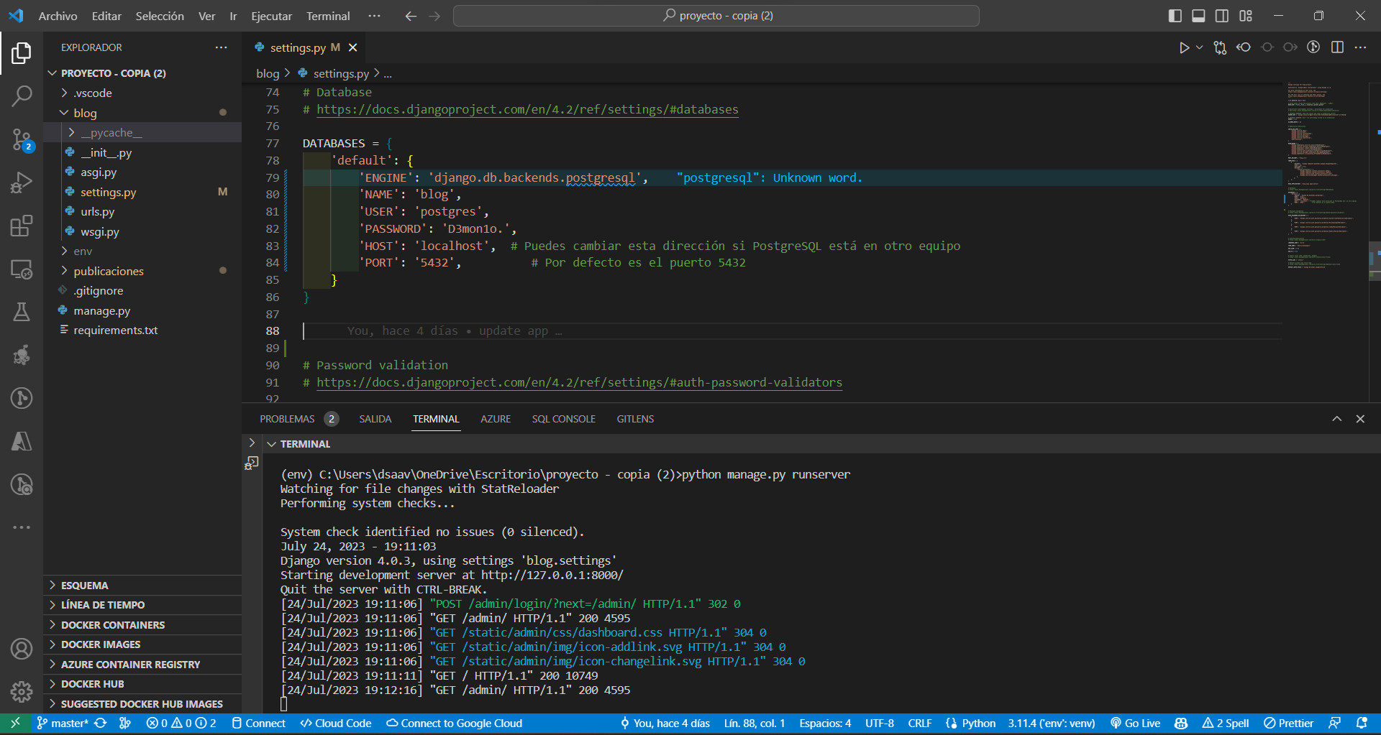The width and height of the screenshot is (1381, 735).
Task: Toggle the primary sidebar layout button
Action: click(x=1175, y=16)
